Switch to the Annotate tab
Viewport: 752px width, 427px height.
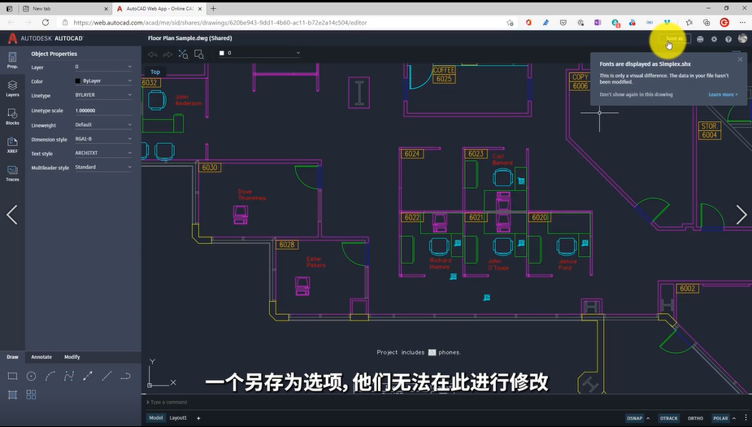coord(41,357)
